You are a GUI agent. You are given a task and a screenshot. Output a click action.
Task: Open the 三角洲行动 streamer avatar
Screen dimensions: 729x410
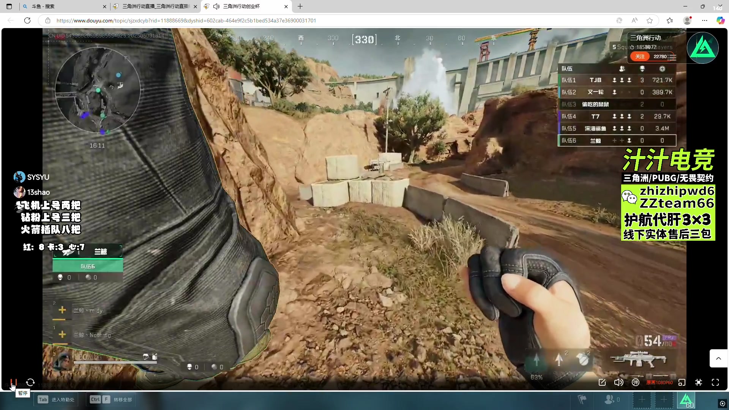[702, 47]
